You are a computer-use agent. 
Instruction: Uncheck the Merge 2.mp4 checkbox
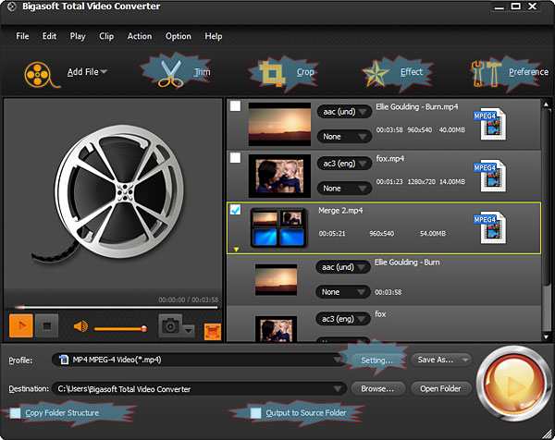coord(235,210)
